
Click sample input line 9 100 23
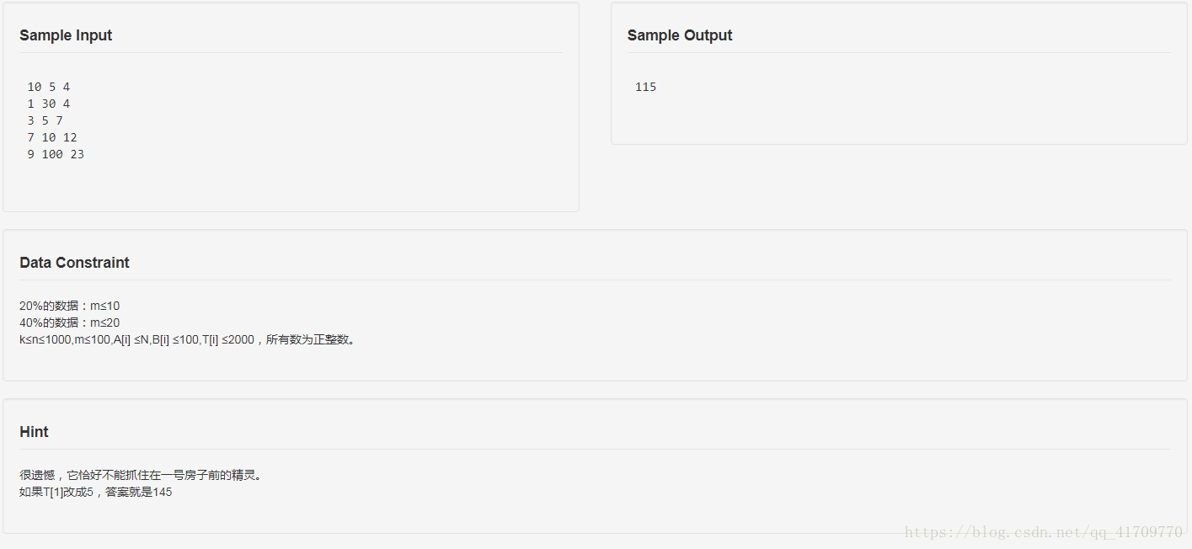[x=56, y=154]
